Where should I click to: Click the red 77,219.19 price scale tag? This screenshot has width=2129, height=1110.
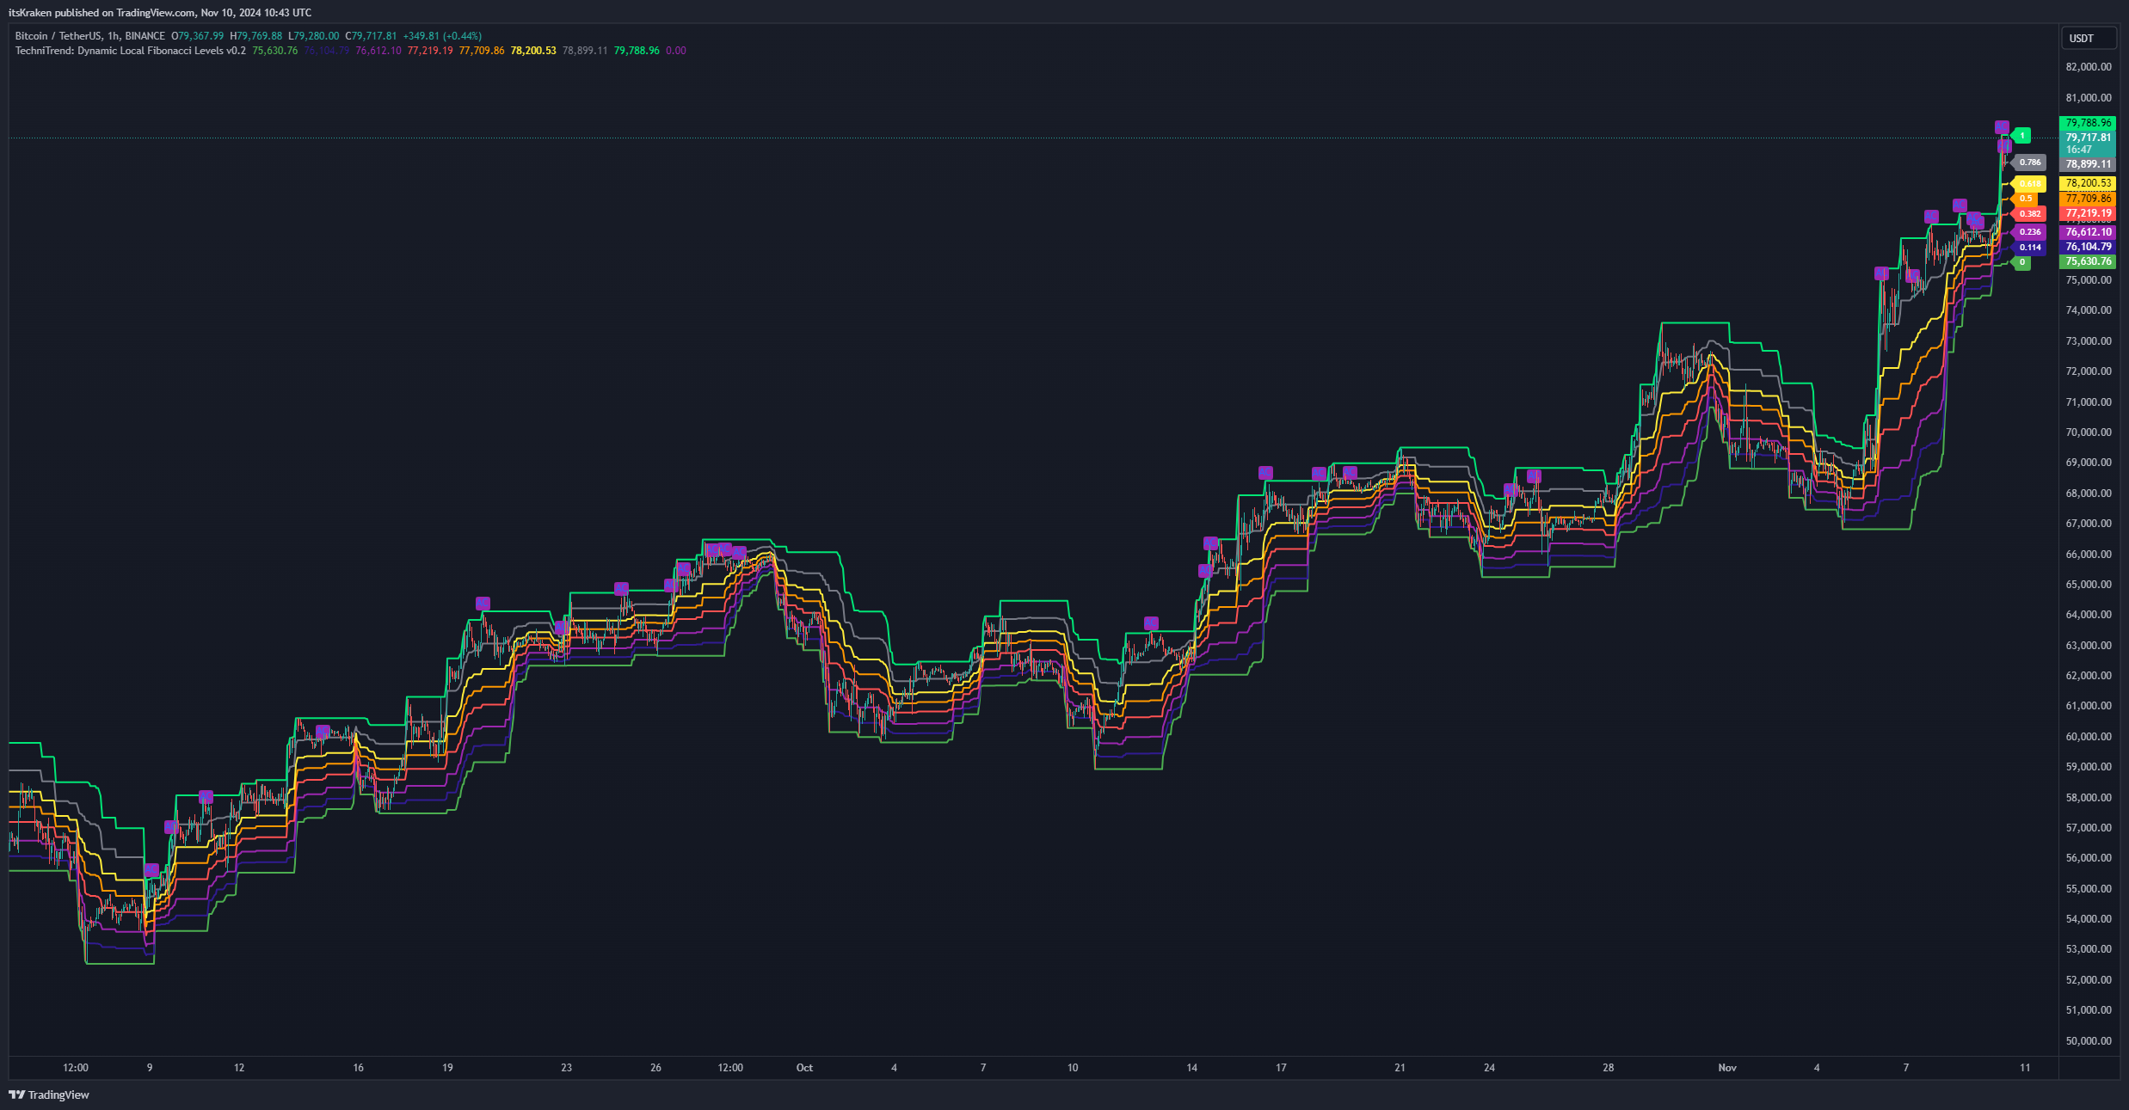coord(2088,213)
